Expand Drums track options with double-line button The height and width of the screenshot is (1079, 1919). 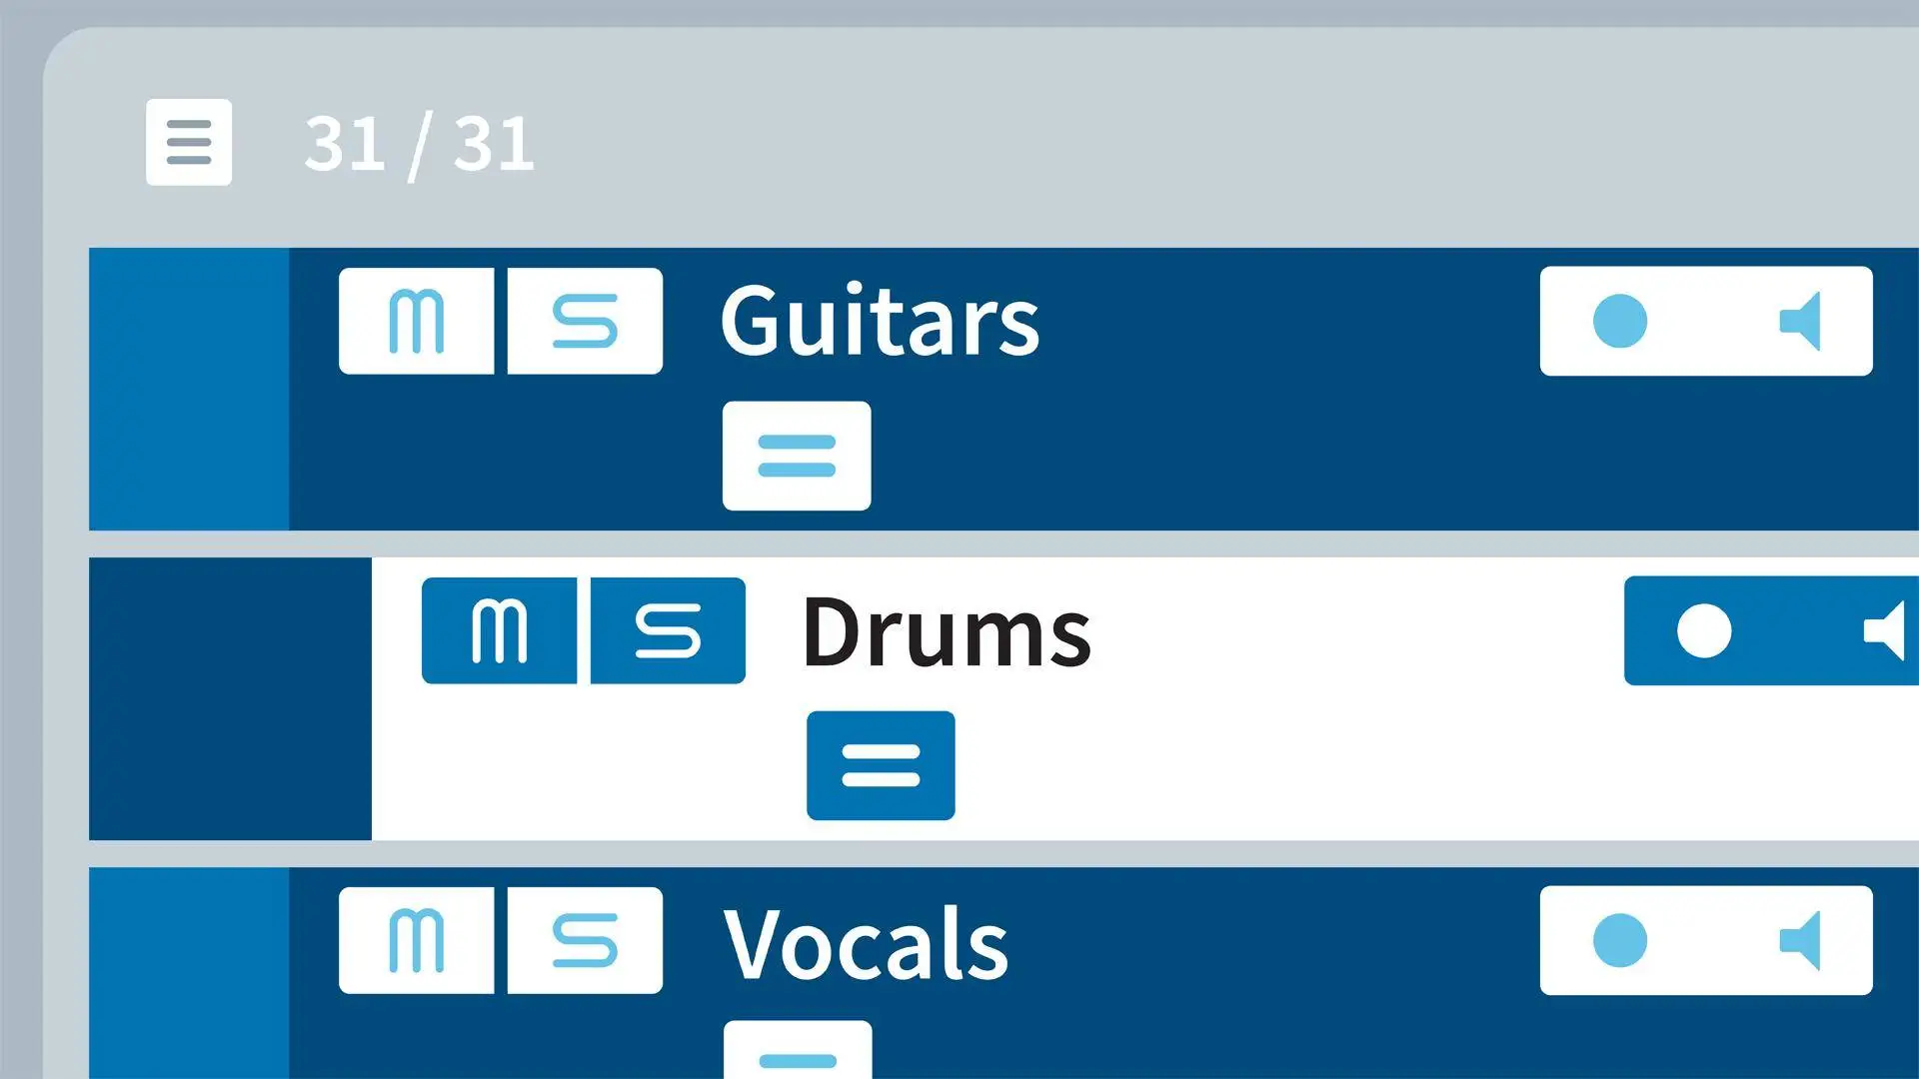pos(881,765)
